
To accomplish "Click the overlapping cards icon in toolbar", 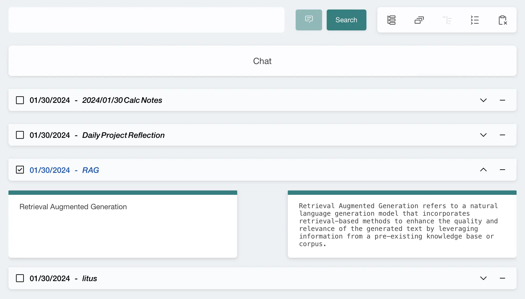I will pos(419,20).
